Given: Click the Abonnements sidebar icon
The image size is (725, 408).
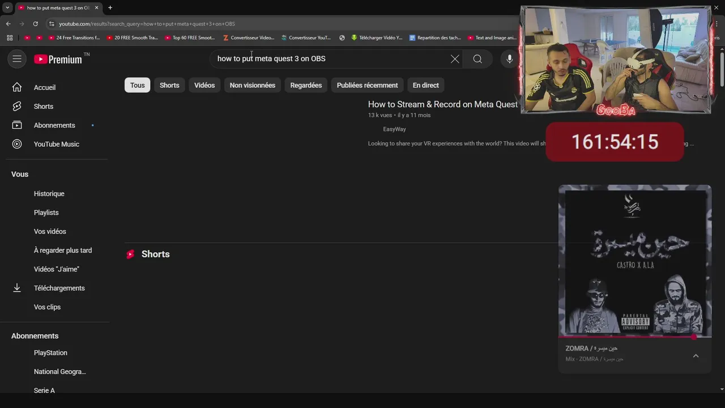Looking at the screenshot, I should click(x=17, y=125).
